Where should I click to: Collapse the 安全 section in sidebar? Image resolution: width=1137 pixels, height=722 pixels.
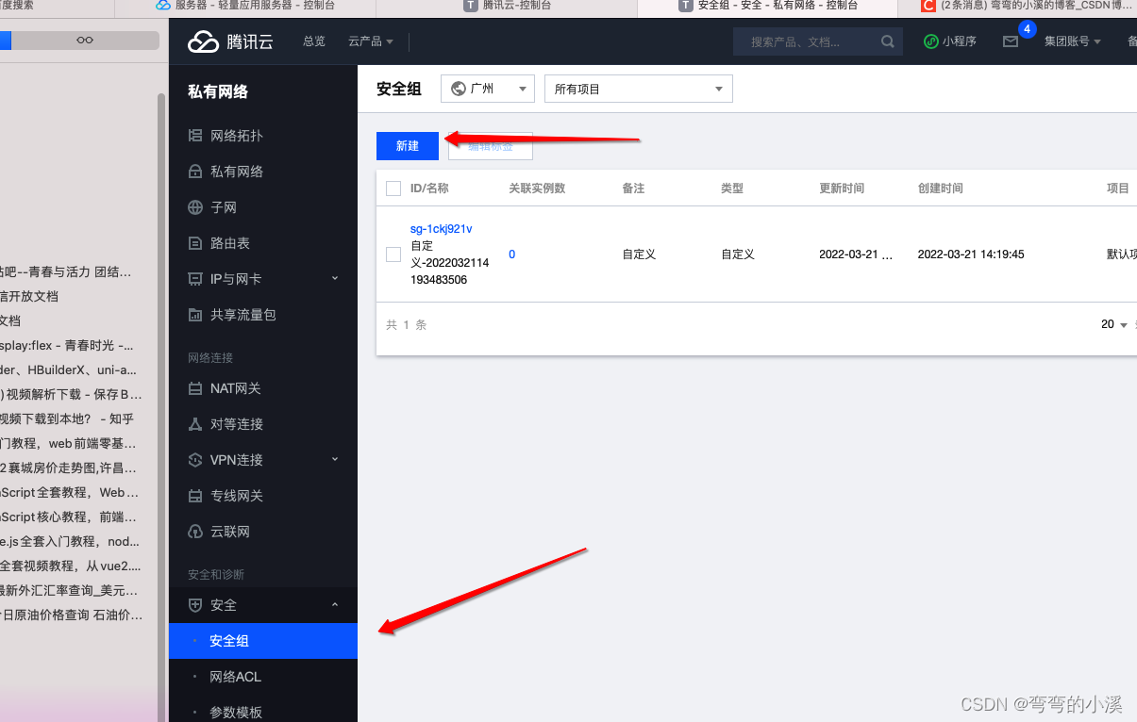tap(334, 605)
